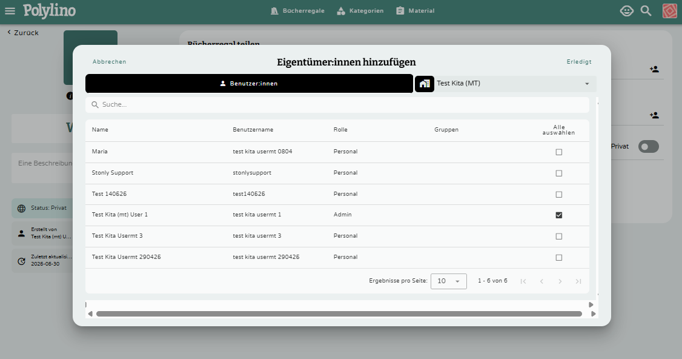This screenshot has height=359, width=682.
Task: Click Abbrechen to cancel the dialog
Action: (109, 62)
